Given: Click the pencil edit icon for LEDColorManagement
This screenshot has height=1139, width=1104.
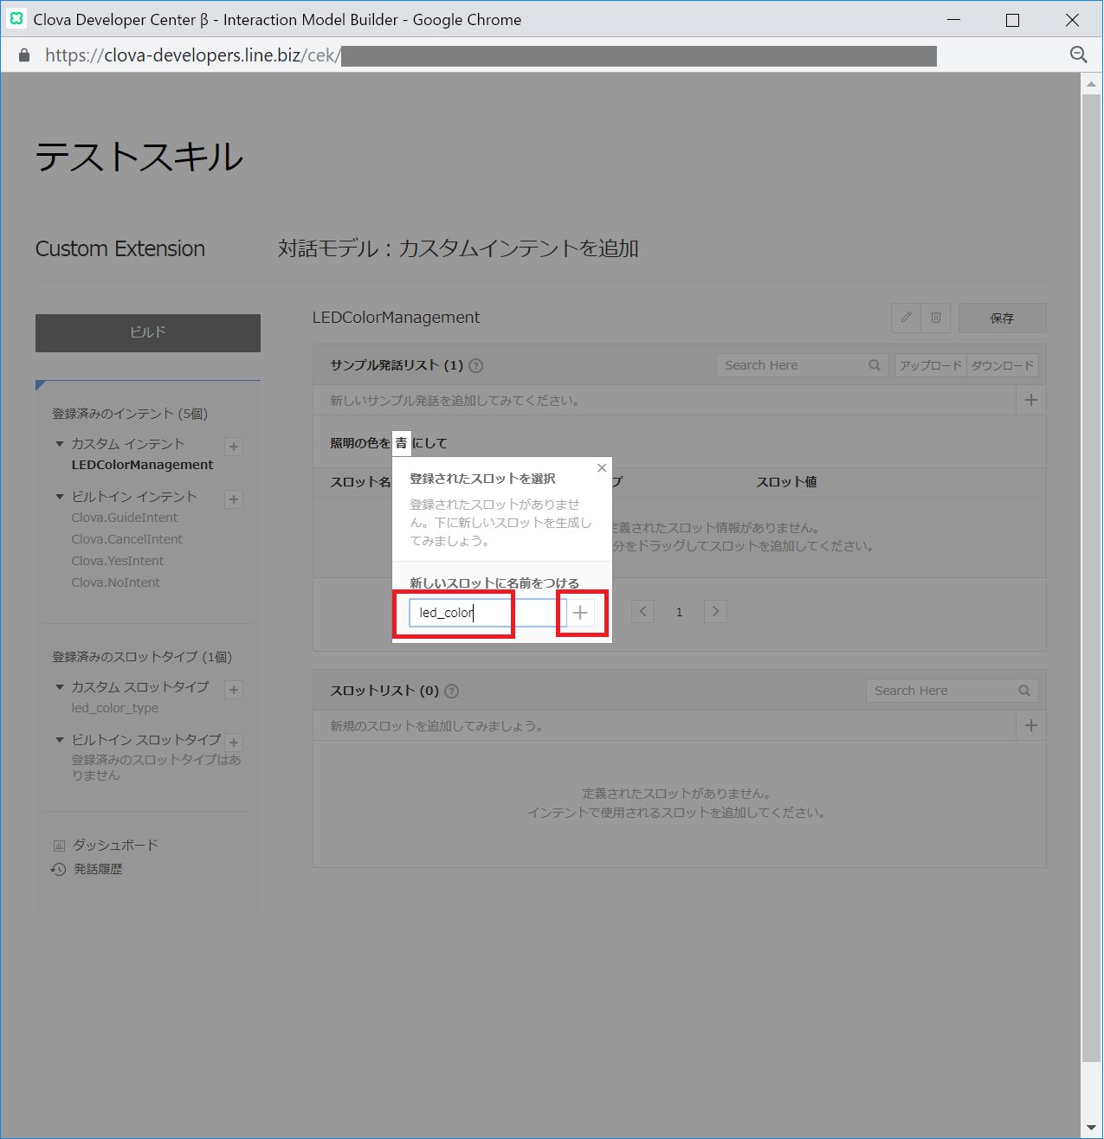Looking at the screenshot, I should coord(906,318).
